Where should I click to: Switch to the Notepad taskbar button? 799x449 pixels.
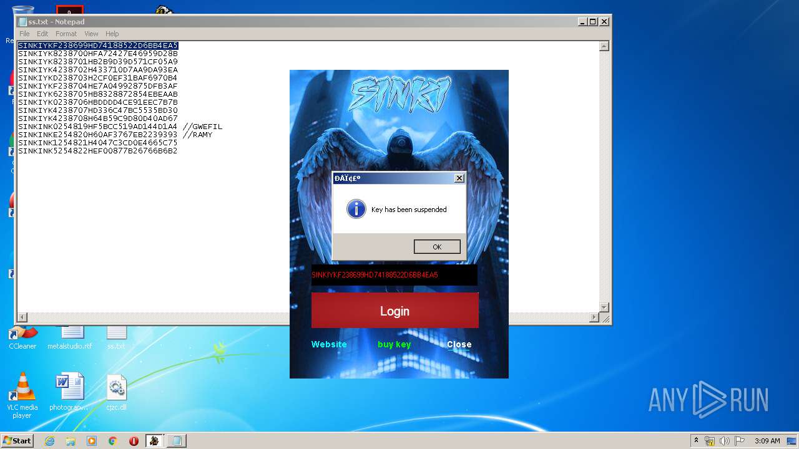177,441
